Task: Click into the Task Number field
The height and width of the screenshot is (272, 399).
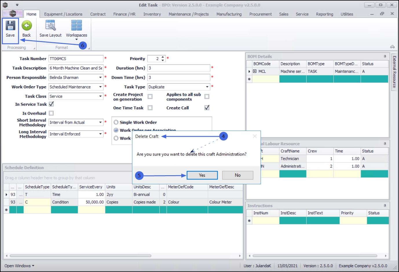Action: pos(76,59)
